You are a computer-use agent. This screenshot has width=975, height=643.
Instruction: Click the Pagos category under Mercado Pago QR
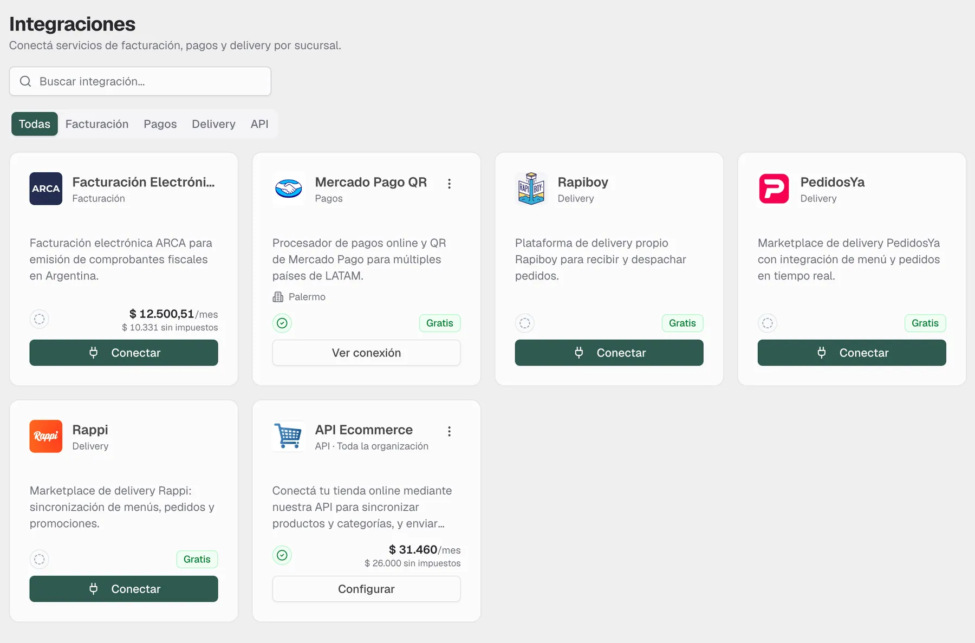329,198
